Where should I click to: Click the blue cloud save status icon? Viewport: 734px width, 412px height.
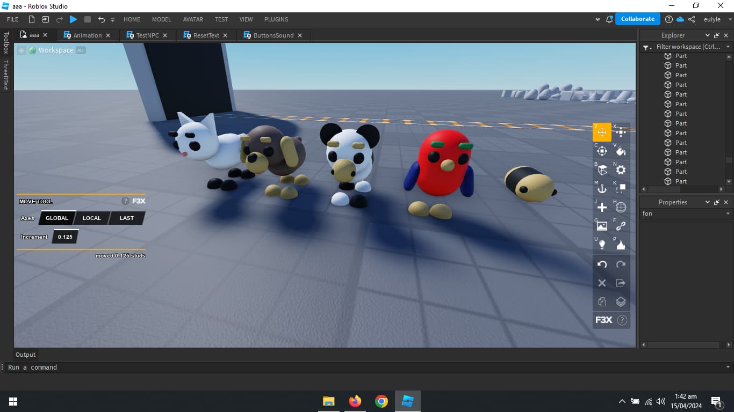tap(680, 19)
